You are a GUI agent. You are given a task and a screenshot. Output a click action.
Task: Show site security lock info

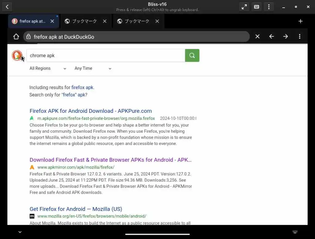tap(29, 37)
